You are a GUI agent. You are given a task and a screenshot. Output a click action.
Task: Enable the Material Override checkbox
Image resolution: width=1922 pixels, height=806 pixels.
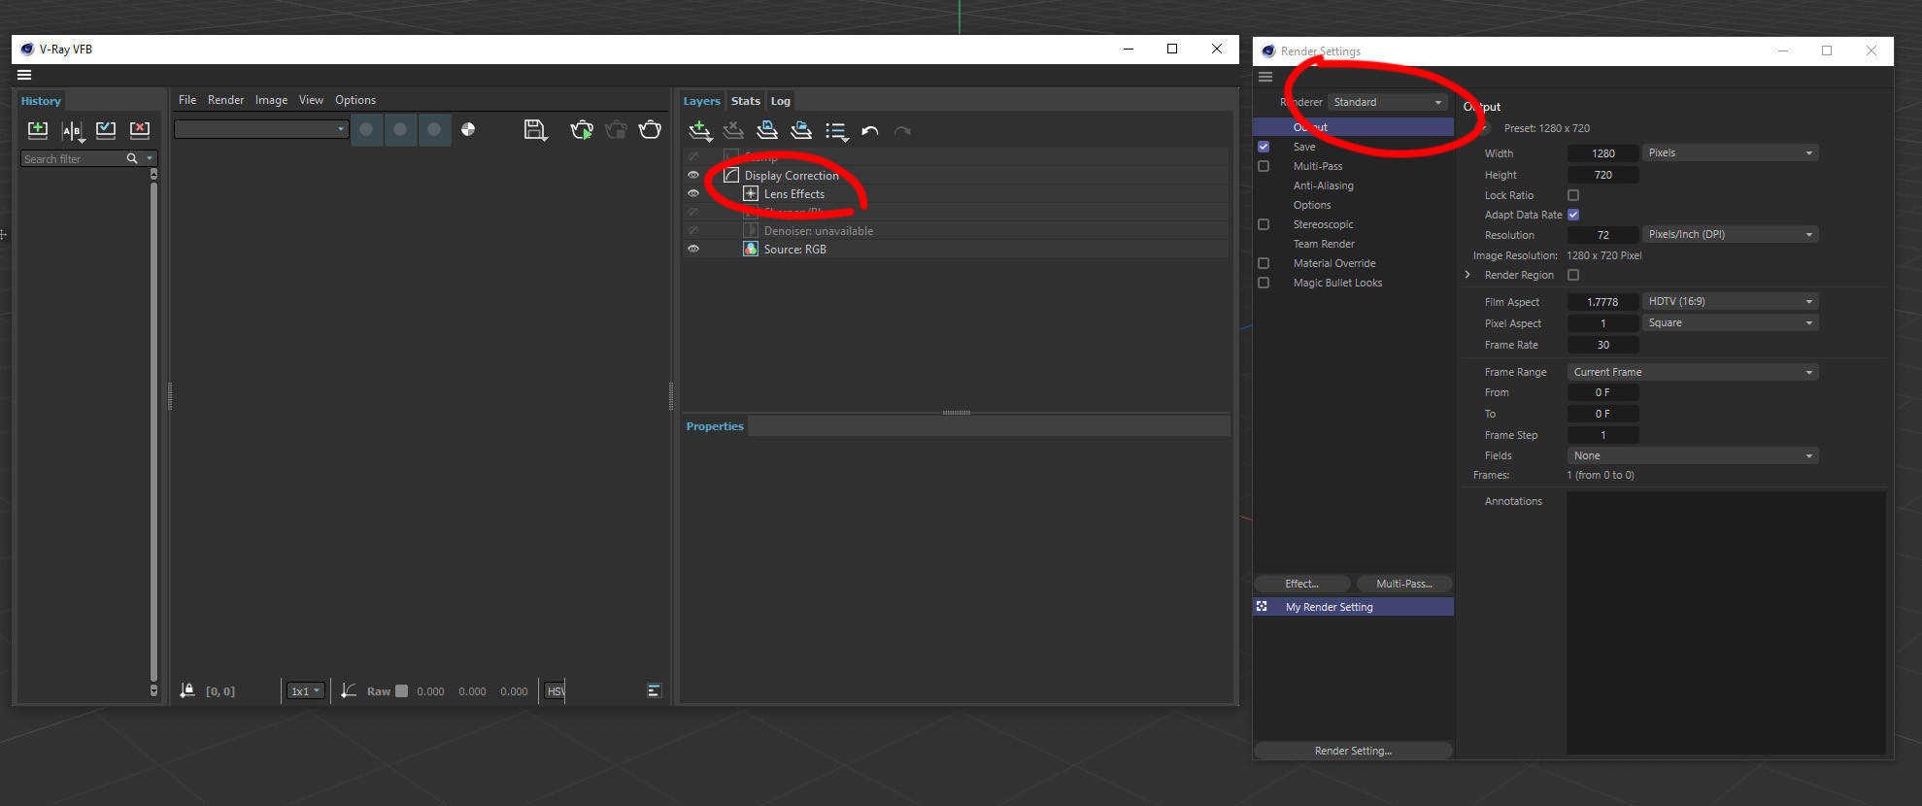click(x=1264, y=263)
